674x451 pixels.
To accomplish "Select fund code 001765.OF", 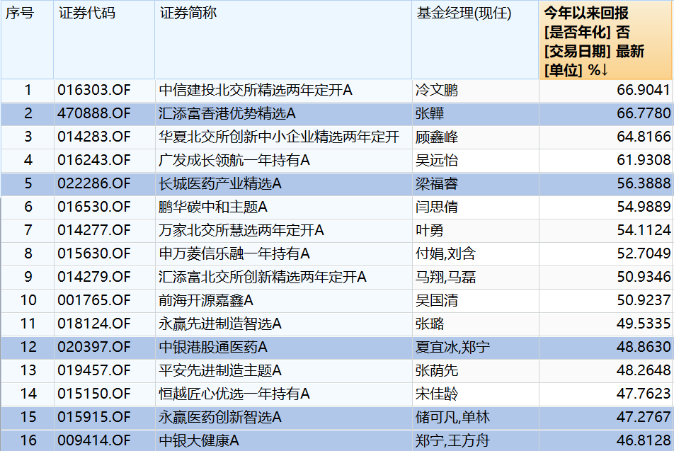I will (x=94, y=300).
